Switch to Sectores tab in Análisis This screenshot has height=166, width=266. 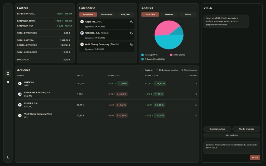point(169,15)
